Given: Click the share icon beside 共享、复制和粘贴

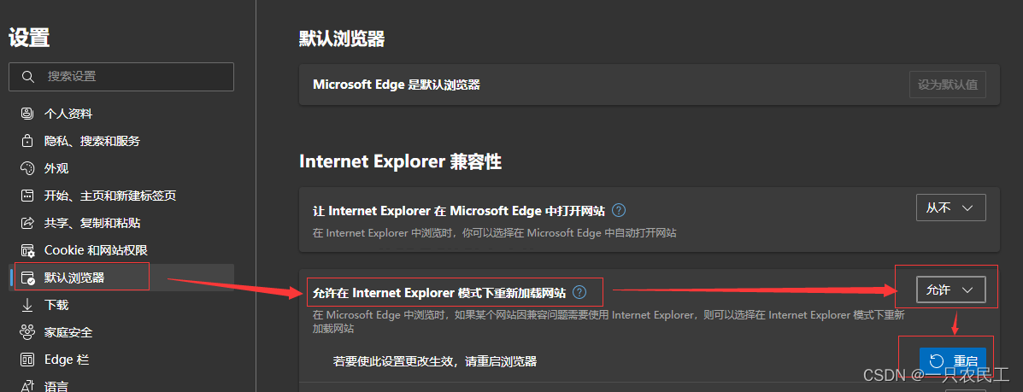Looking at the screenshot, I should click(x=27, y=223).
